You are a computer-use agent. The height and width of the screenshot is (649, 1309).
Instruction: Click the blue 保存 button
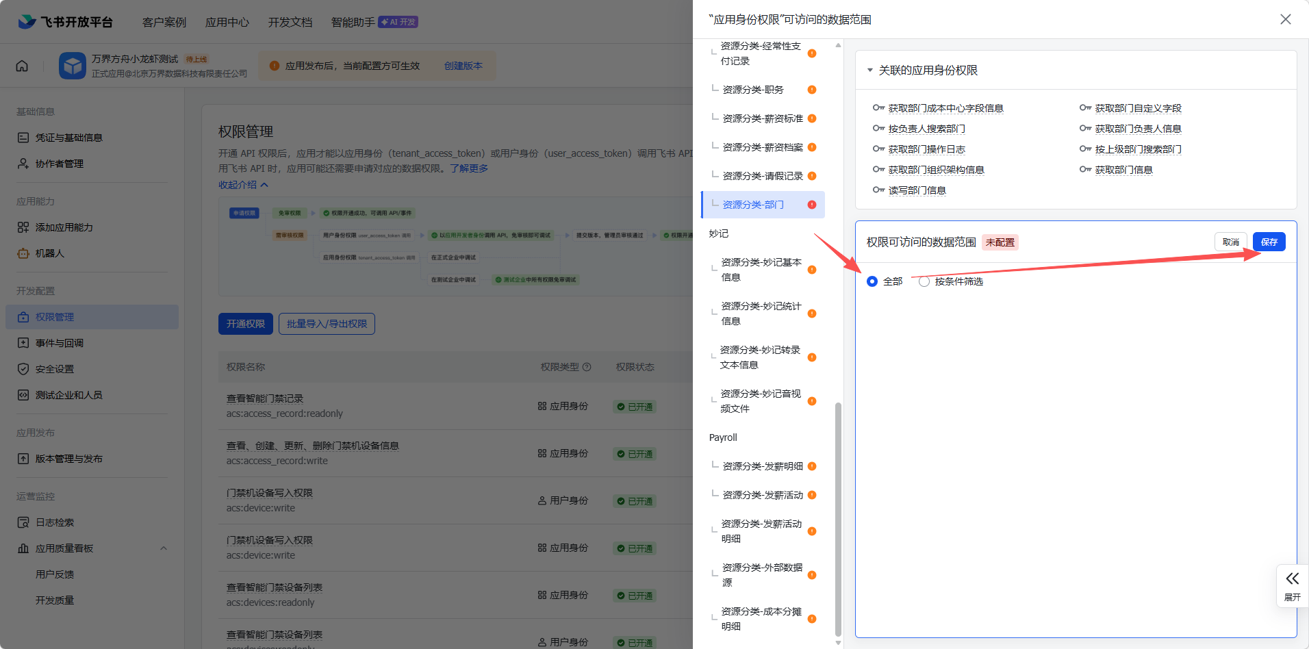coord(1269,242)
